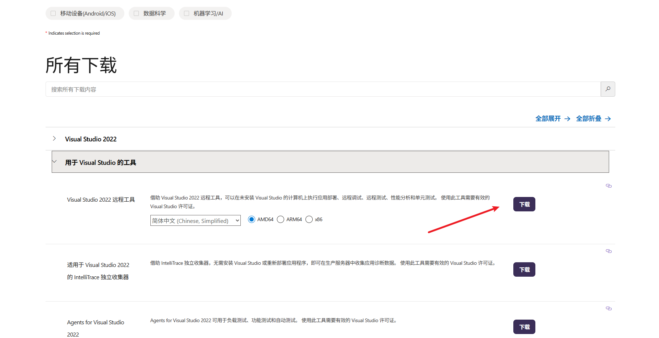Expand the Visual Studio 2022 section
659x338 pixels.
330,139
